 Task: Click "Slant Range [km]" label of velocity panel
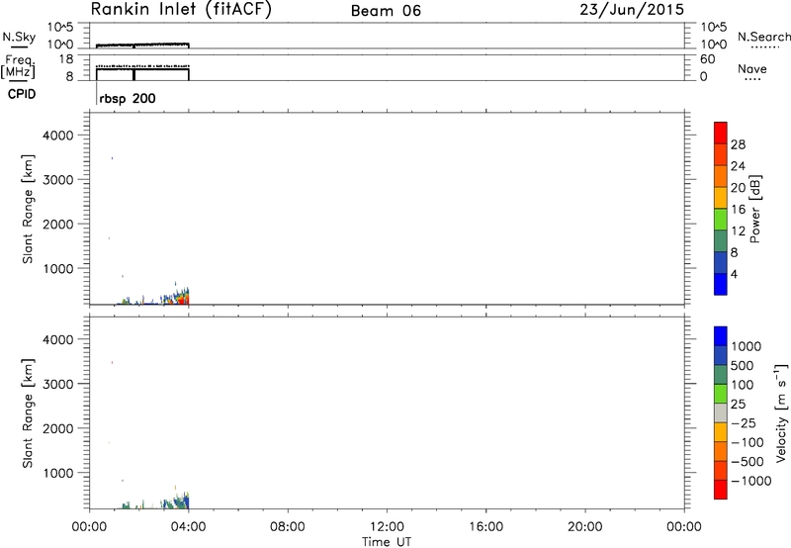[28, 413]
